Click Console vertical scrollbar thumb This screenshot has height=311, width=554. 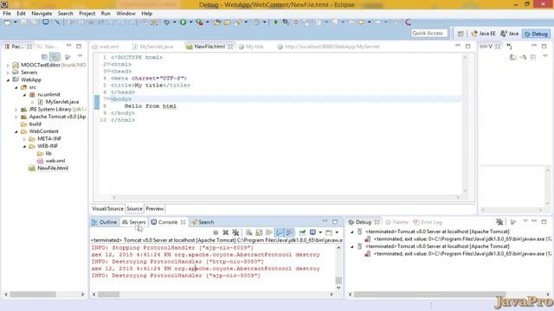(338, 280)
